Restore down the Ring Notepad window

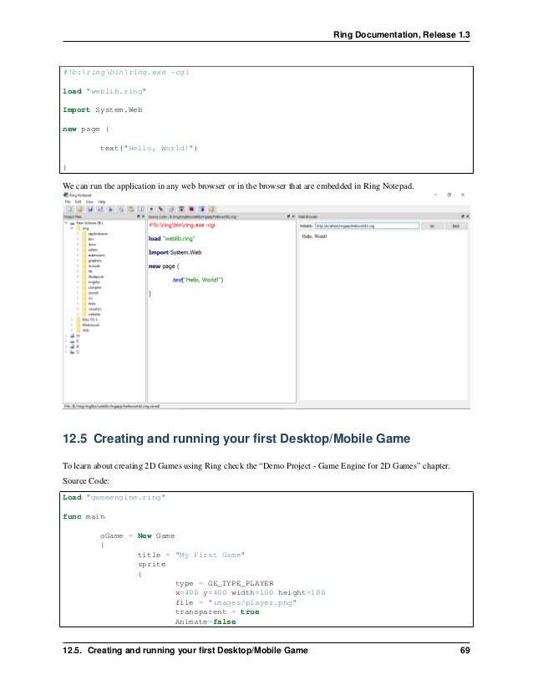pos(449,195)
